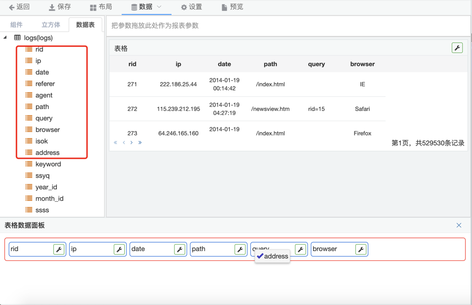This screenshot has width=472, height=305.
Task: Click the 返回 back button
Action: [19, 7]
